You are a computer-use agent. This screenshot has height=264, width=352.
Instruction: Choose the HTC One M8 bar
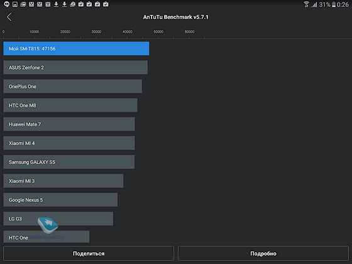pos(70,105)
